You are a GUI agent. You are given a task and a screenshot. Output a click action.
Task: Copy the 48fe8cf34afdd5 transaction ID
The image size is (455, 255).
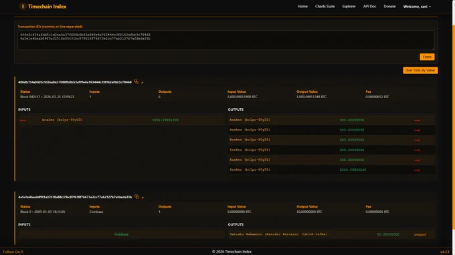tap(136, 82)
